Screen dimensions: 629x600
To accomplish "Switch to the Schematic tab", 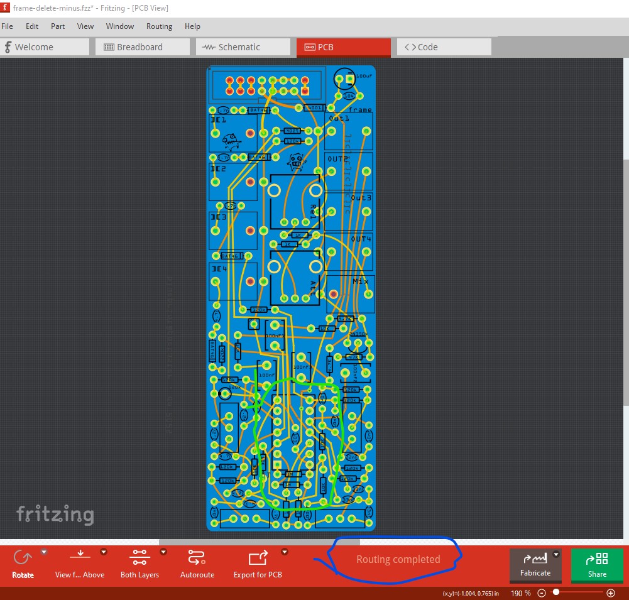I will point(243,47).
